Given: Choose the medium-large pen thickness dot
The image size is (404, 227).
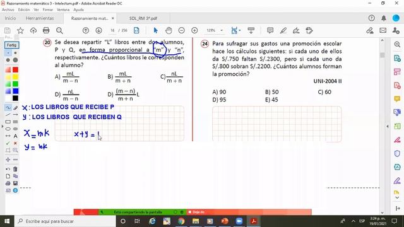Looking at the screenshot, I should tap(8, 60).
